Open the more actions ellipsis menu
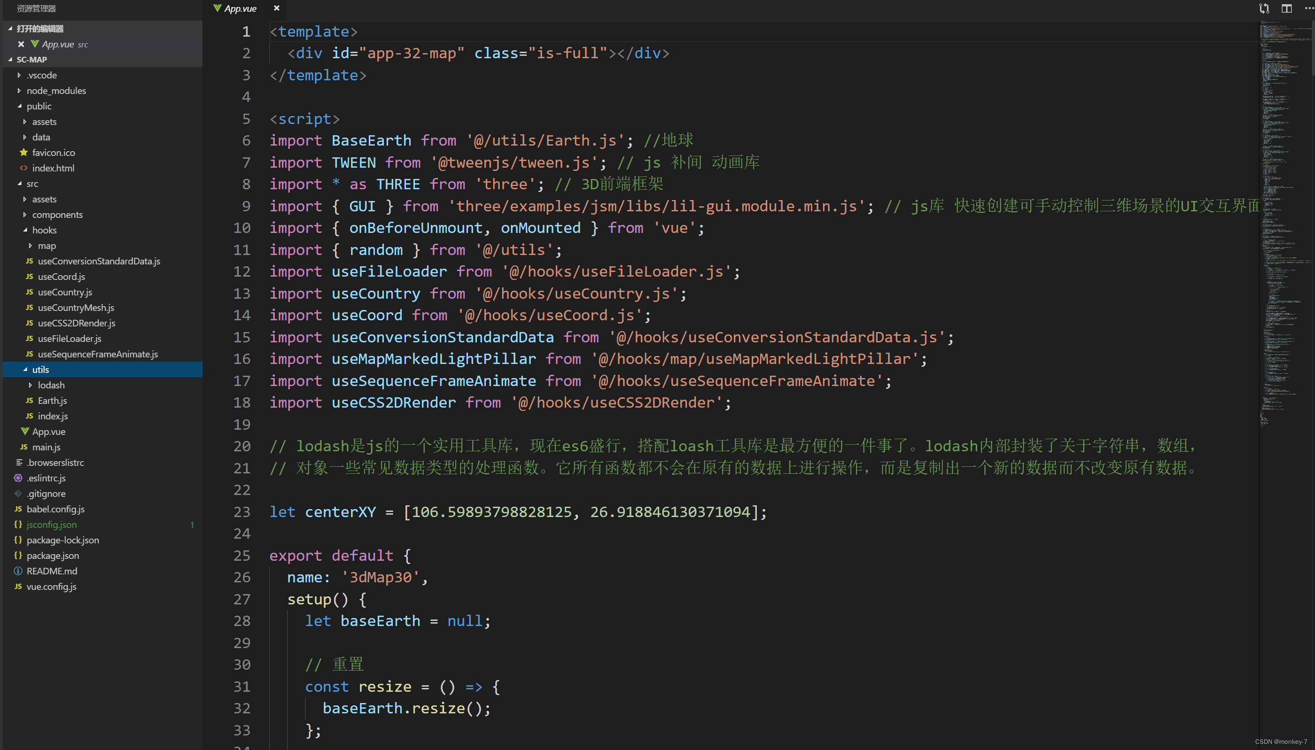This screenshot has width=1315, height=750. 1309,8
